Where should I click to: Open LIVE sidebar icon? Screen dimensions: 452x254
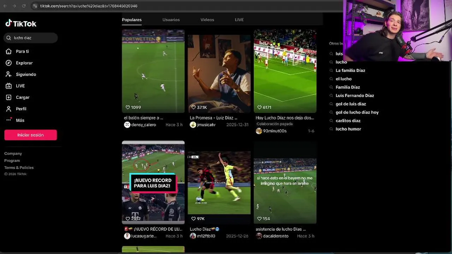point(9,86)
